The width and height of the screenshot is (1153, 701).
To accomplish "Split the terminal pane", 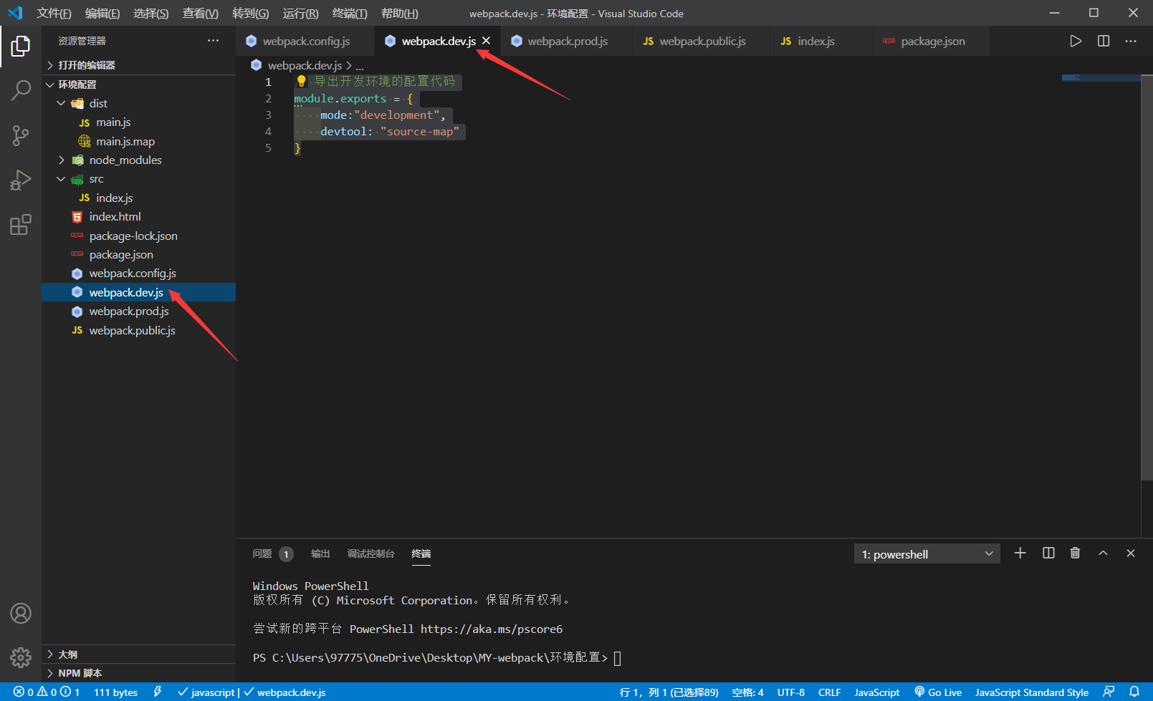I will tap(1048, 553).
